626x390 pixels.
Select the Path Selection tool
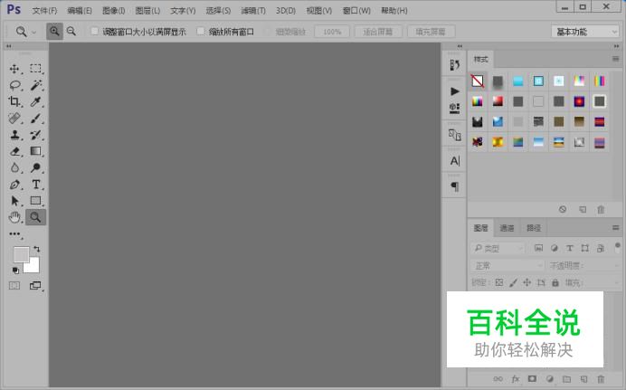(x=14, y=200)
